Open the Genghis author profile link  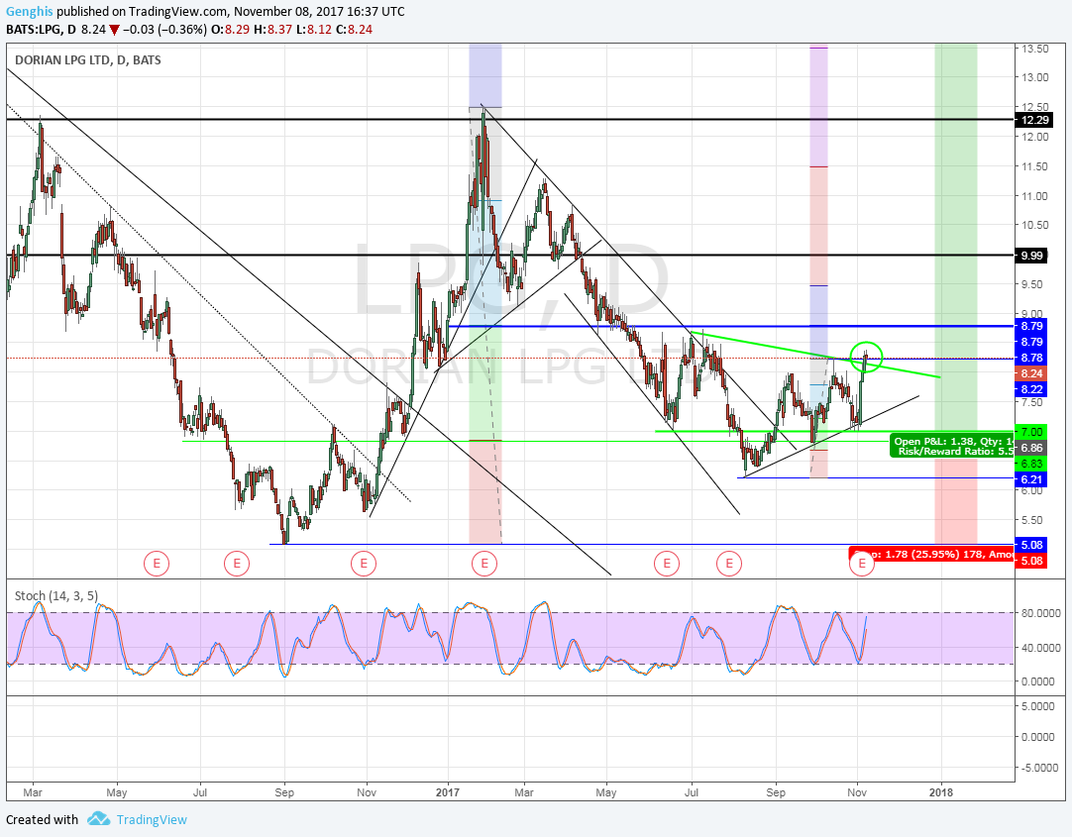[x=29, y=12]
